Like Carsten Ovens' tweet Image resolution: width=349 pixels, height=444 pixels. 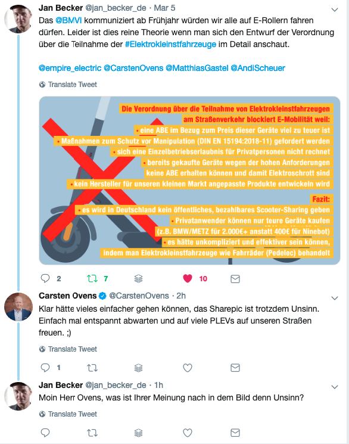click(188, 368)
